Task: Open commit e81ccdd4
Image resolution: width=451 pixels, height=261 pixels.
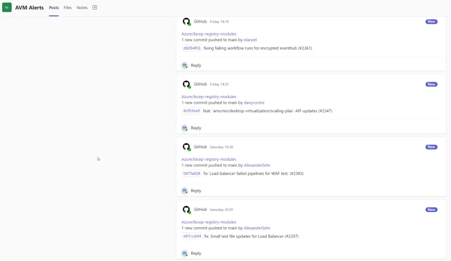Action: pos(192,236)
